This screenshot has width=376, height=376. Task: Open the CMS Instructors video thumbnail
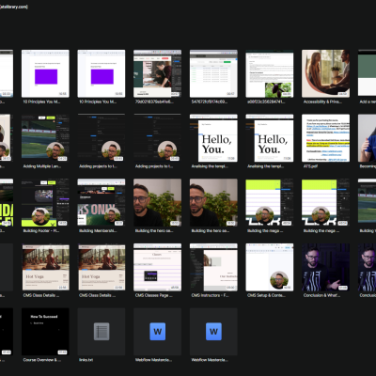point(213,267)
